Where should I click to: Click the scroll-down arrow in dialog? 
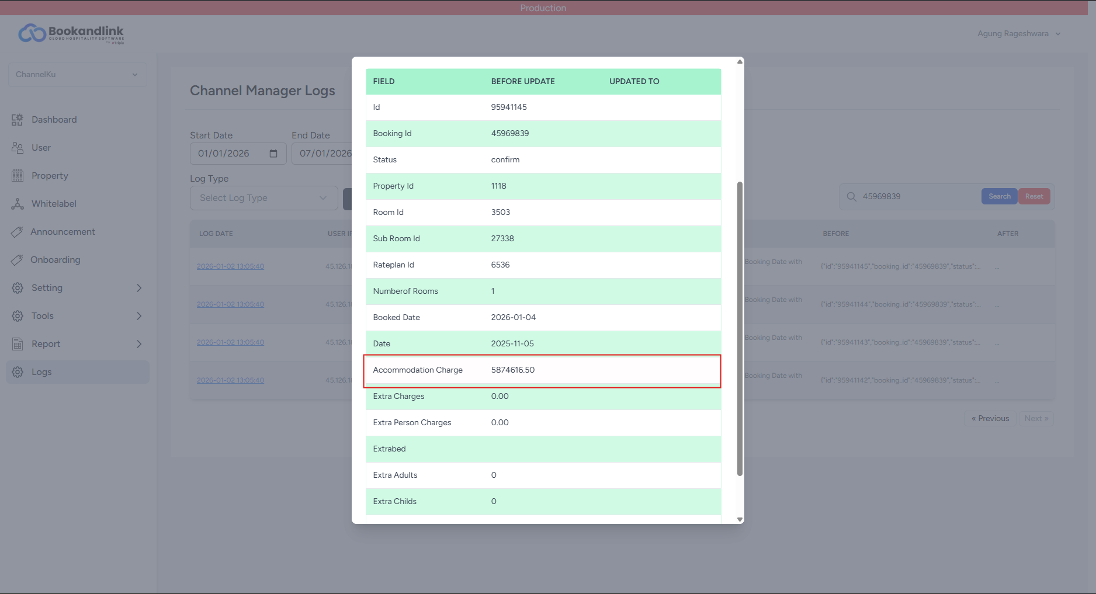point(740,519)
